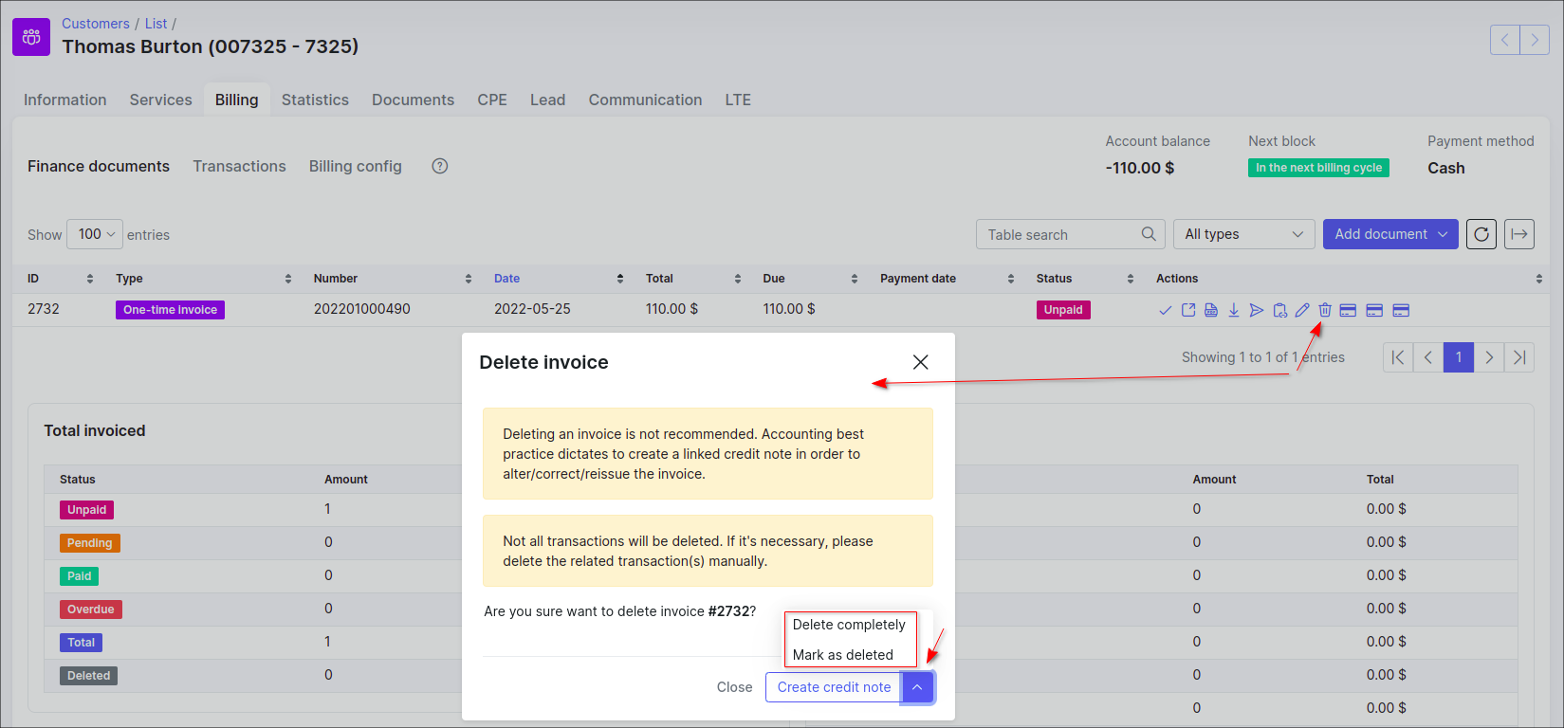This screenshot has height=728, width=1564.
Task: Click the paper plane send icon
Action: click(x=1257, y=310)
